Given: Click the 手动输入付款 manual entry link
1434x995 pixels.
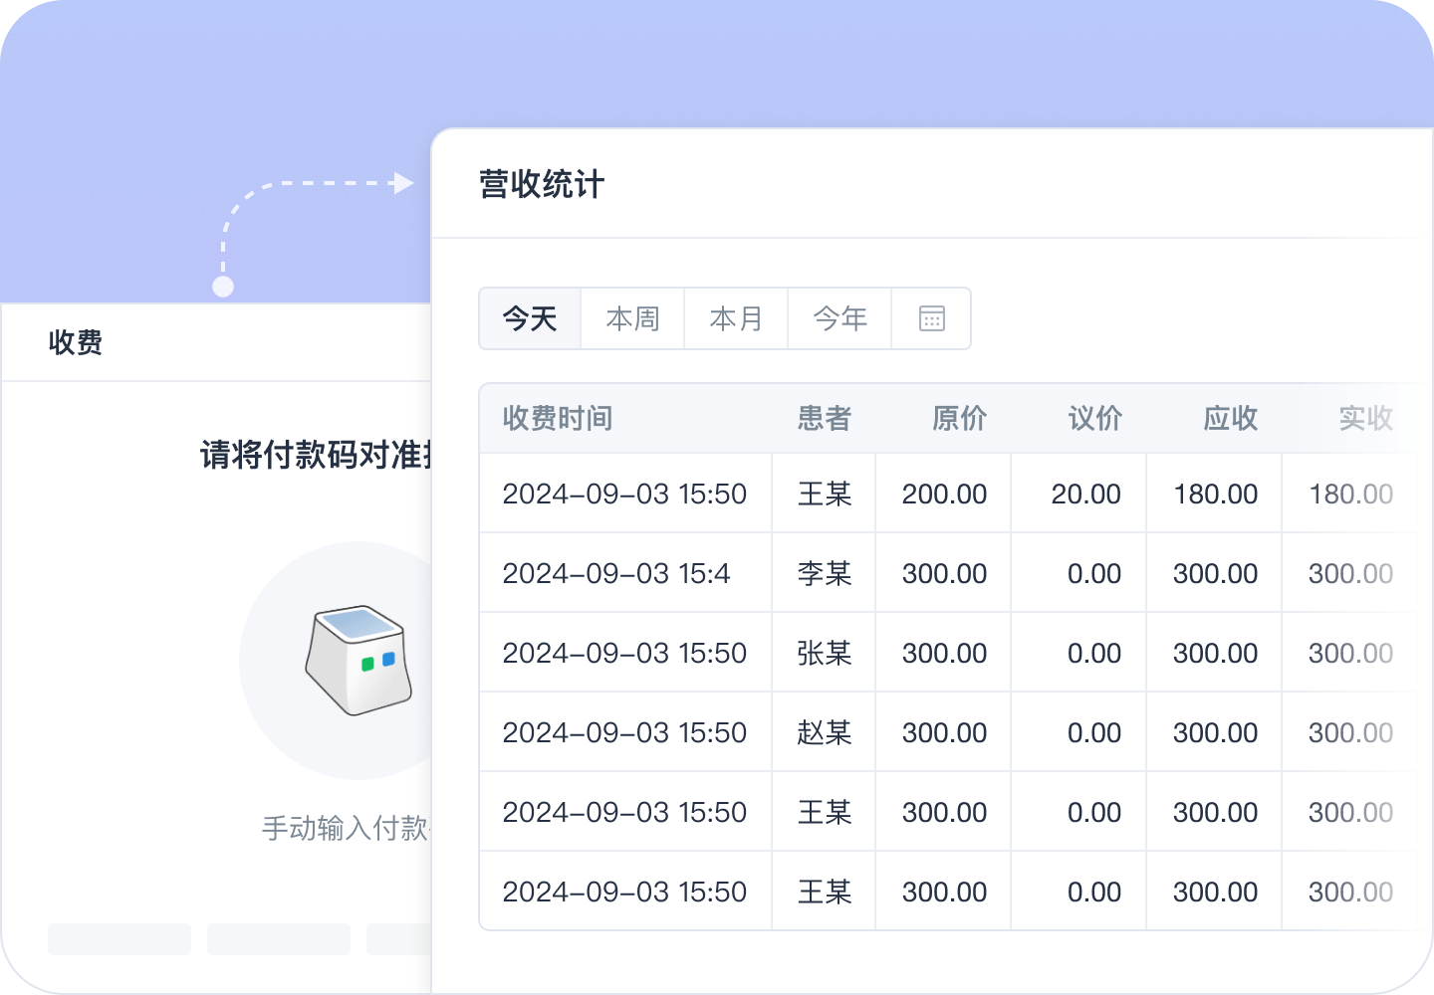Looking at the screenshot, I should pos(344,827).
